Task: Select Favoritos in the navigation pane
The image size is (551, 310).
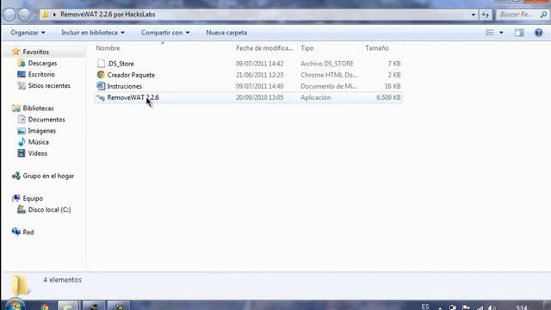Action: tap(36, 52)
